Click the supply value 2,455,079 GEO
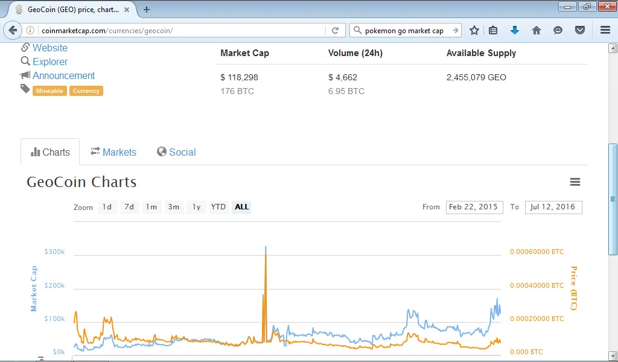The height and width of the screenshot is (362, 618). [476, 77]
